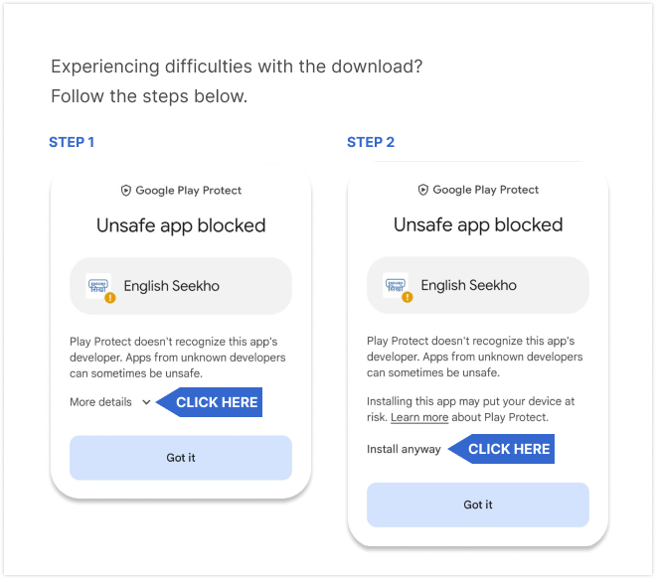Click the Unsafe app blocked title in Step 1

click(181, 225)
